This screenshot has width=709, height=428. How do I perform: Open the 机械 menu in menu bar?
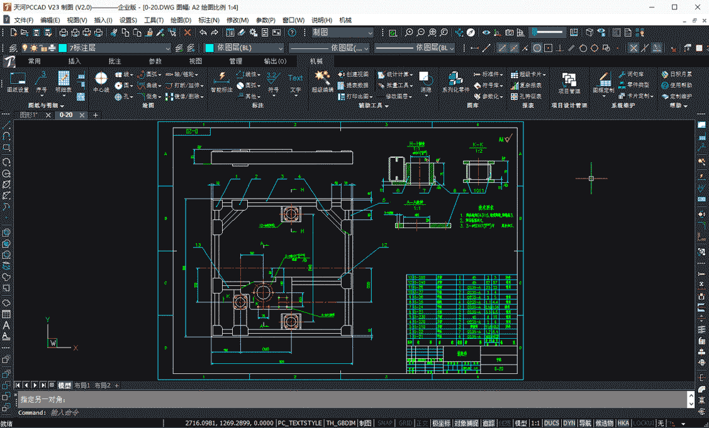click(x=345, y=20)
